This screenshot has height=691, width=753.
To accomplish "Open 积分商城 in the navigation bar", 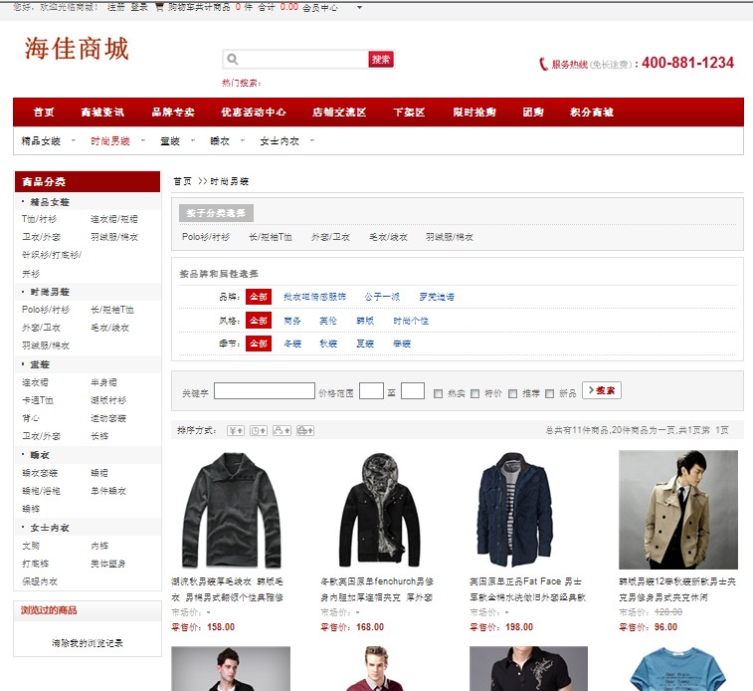I will (592, 112).
